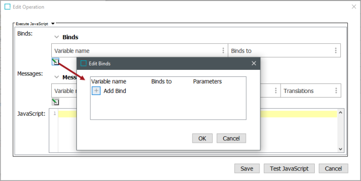
Task: Click the edit Binds pencil icon
Action: (55, 62)
